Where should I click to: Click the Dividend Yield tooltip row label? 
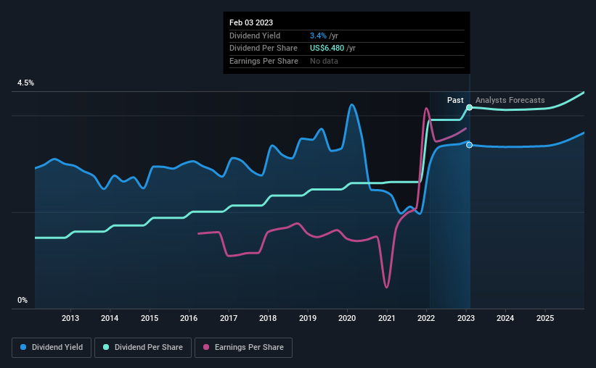tap(255, 35)
